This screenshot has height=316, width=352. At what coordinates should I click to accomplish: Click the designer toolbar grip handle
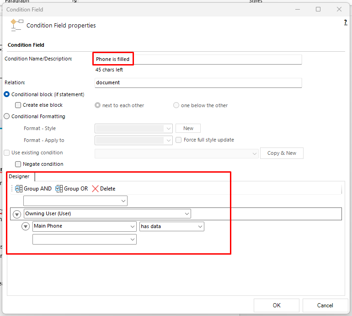[x=12, y=189]
